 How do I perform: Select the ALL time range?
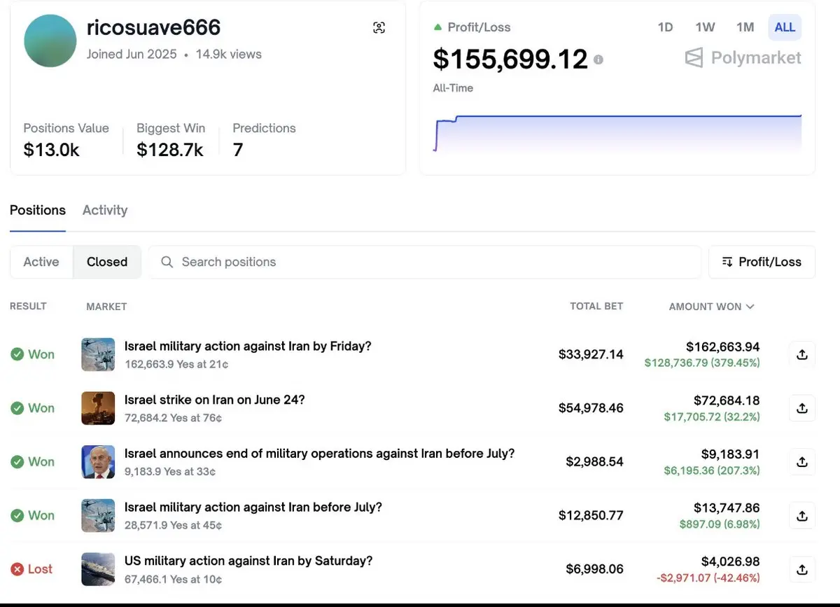(785, 27)
